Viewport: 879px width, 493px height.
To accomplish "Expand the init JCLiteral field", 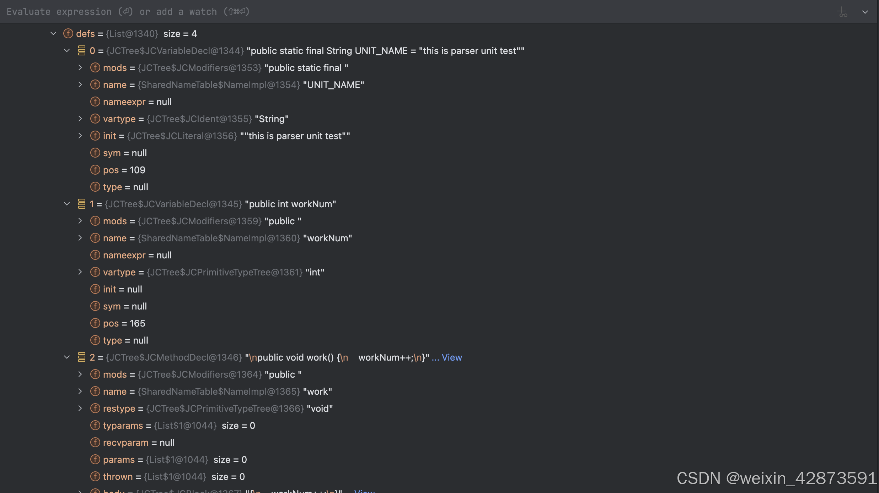I will click(80, 136).
